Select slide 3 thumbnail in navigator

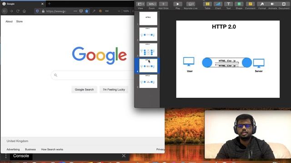tap(148, 50)
